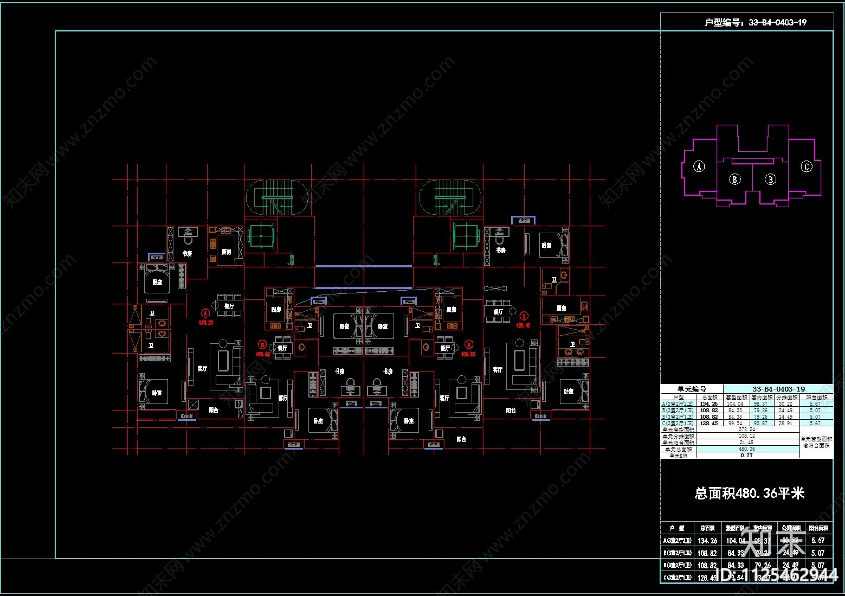Image resolution: width=845 pixels, height=596 pixels.
Task: Click the right green elevator symbol
Action: [x=466, y=236]
